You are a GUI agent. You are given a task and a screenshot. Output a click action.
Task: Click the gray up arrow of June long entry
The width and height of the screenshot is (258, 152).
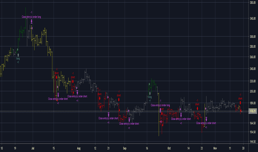18,55
